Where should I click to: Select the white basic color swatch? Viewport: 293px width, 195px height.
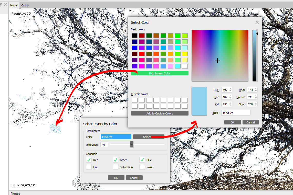click(x=185, y=66)
